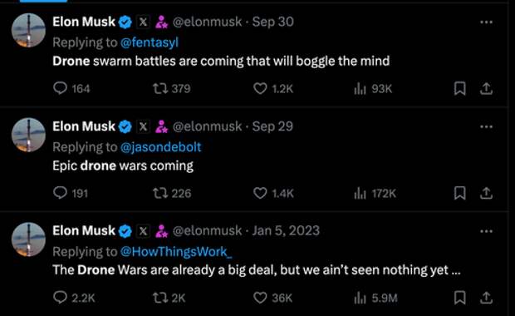Bookmark the Jan 5, 2023 Drone Wars tweet
The height and width of the screenshot is (316, 515).
click(460, 298)
